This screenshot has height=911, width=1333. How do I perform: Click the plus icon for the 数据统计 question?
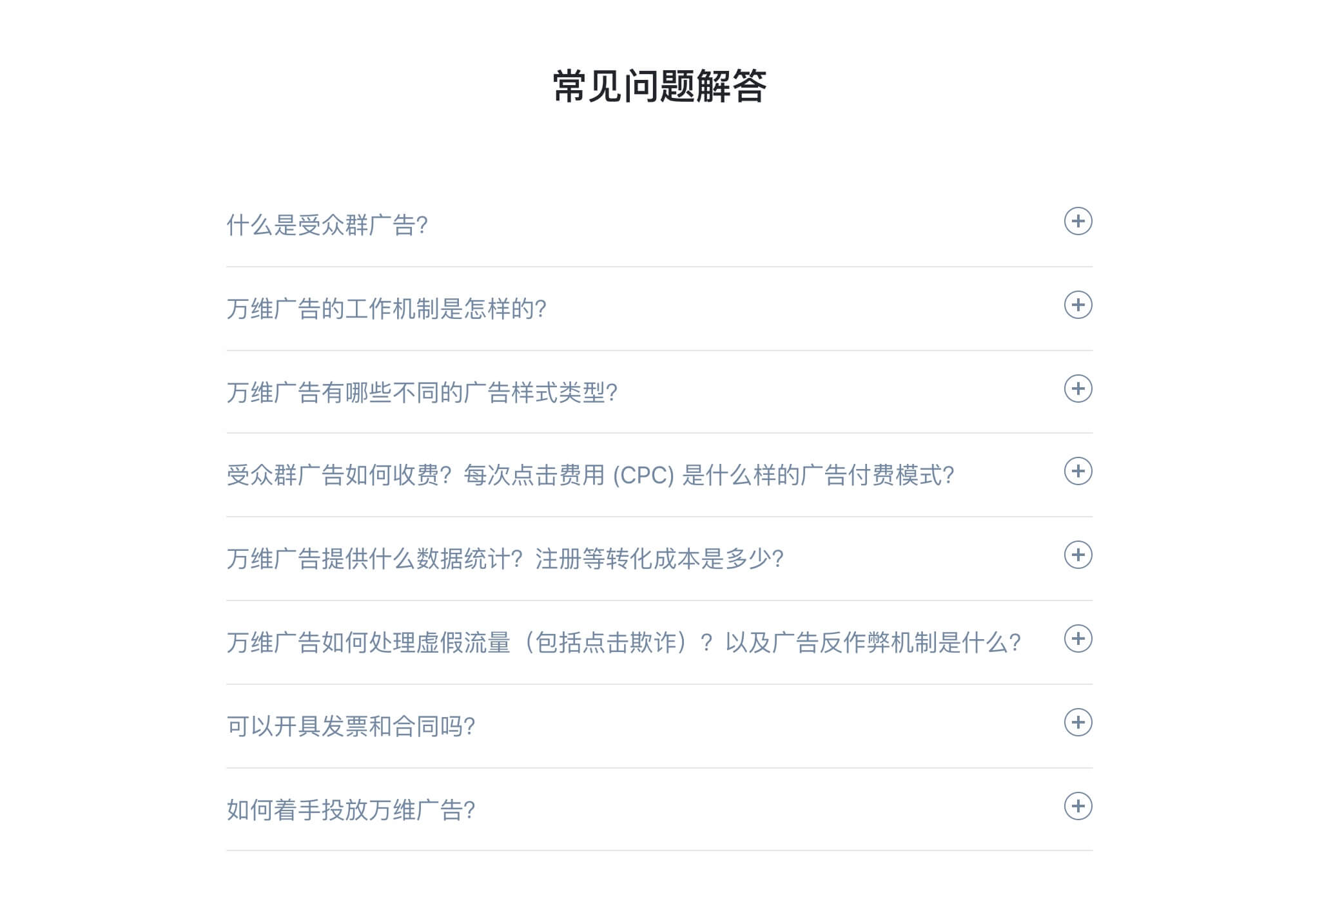pos(1077,555)
